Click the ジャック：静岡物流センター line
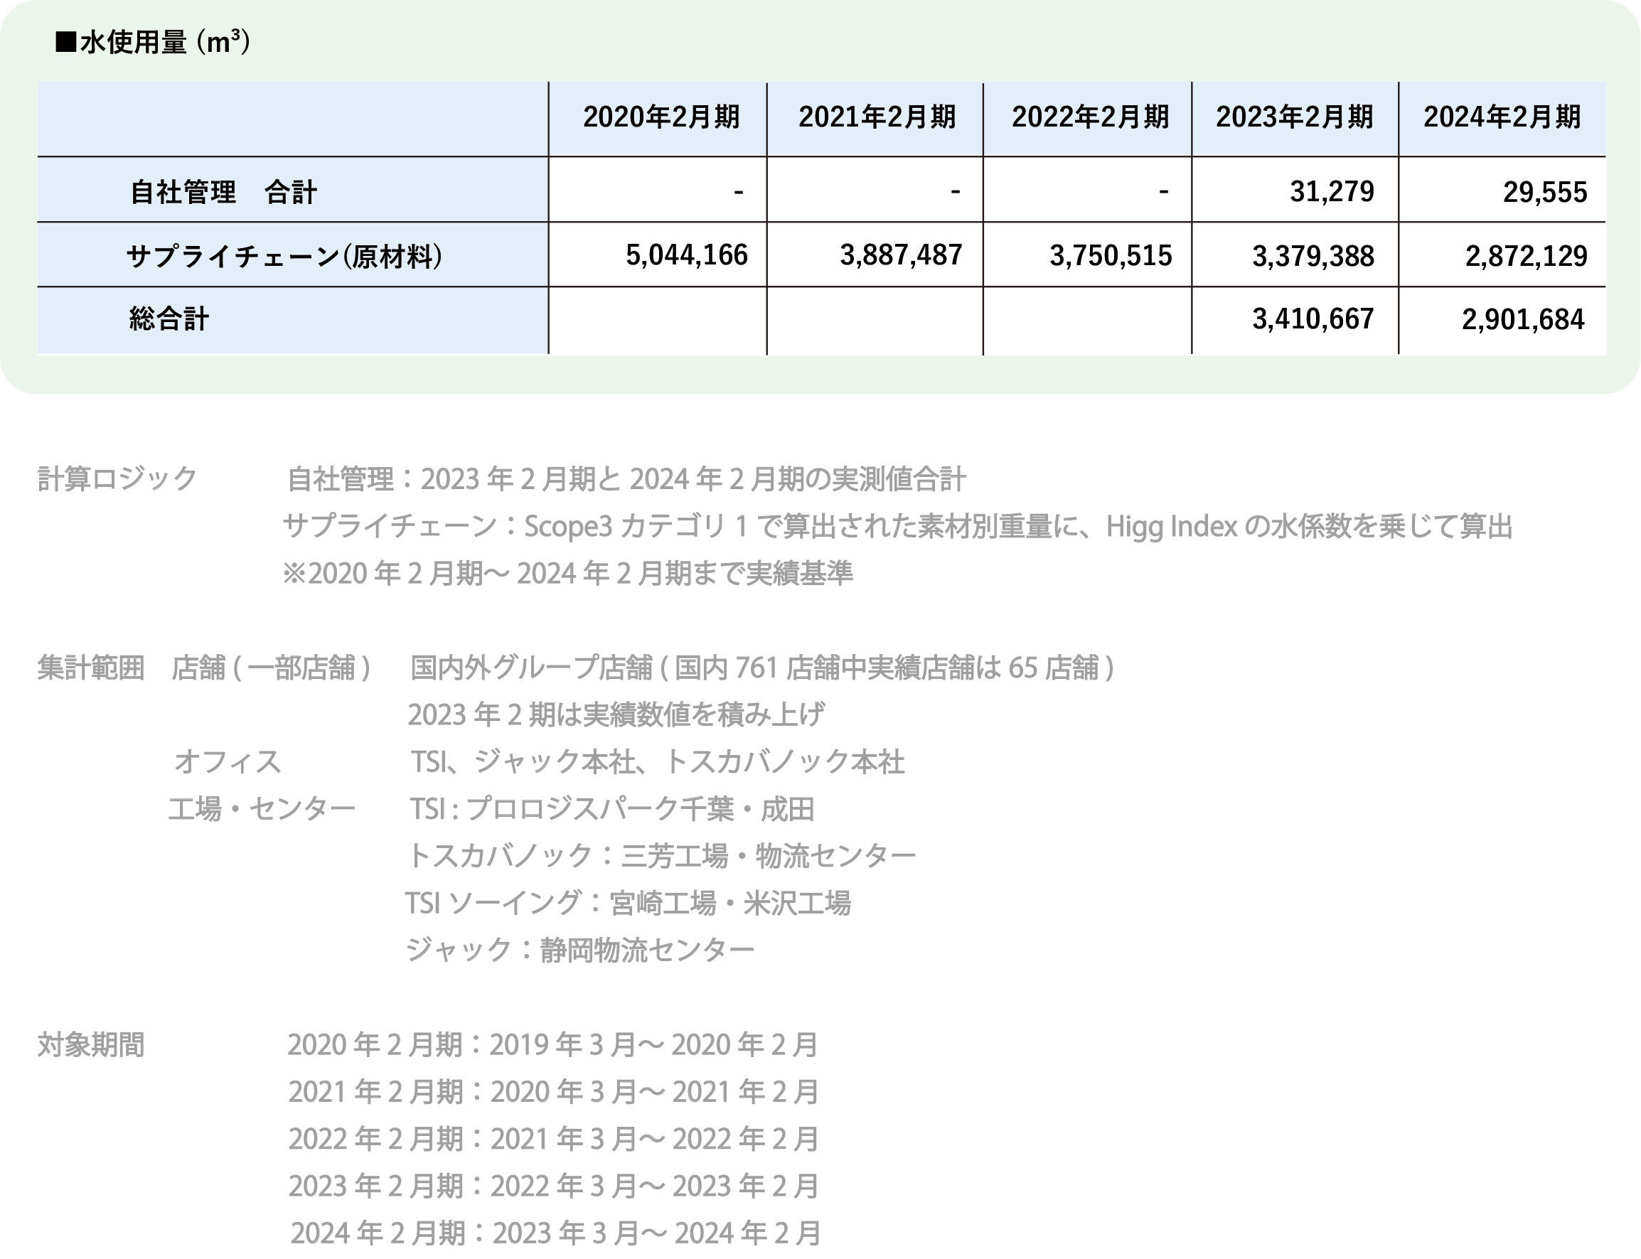Viewport: 1641px width, 1259px height. 579,950
